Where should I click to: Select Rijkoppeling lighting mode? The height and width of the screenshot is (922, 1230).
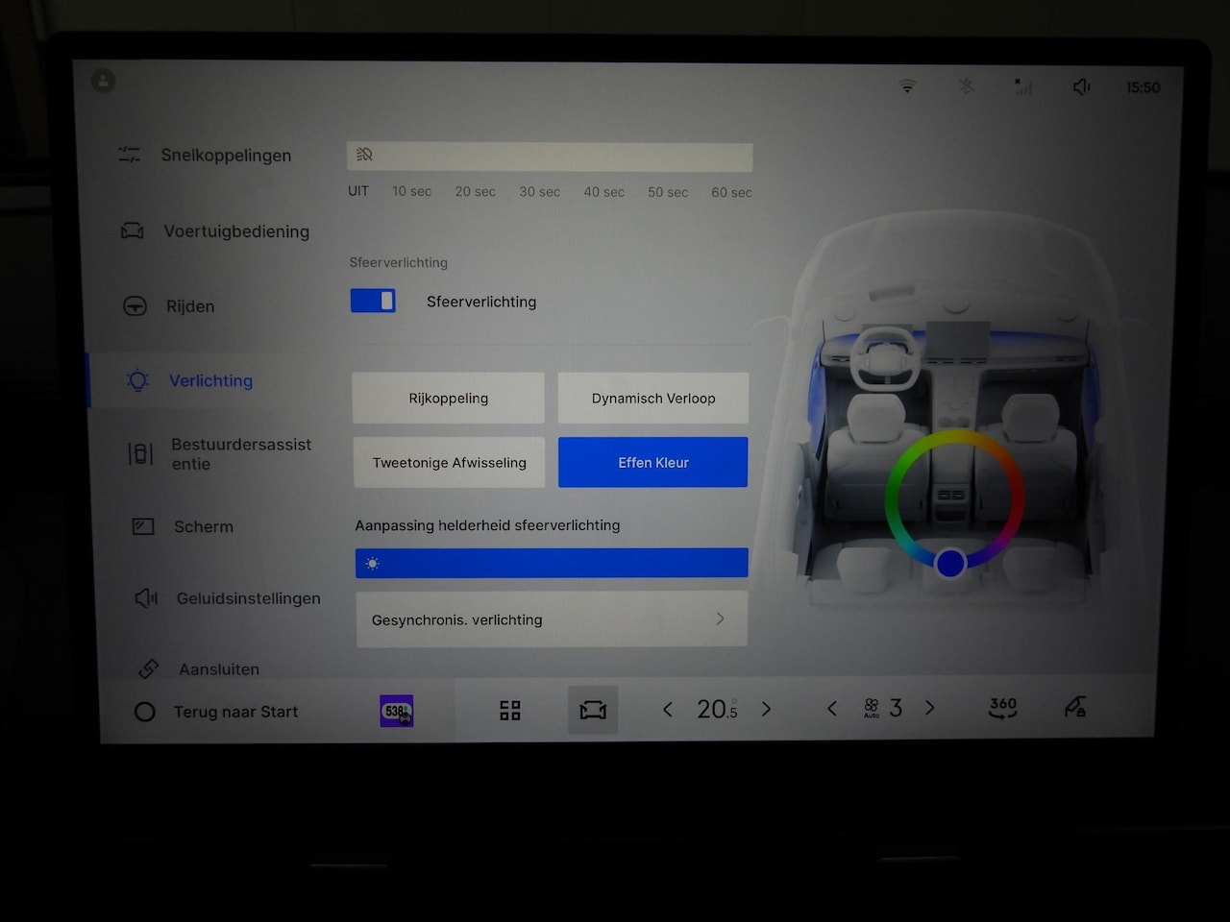click(x=448, y=398)
